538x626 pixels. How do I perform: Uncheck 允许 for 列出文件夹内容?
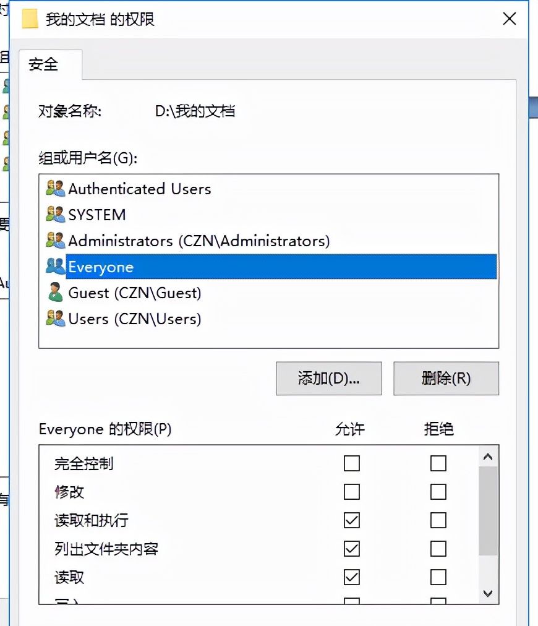tap(351, 548)
